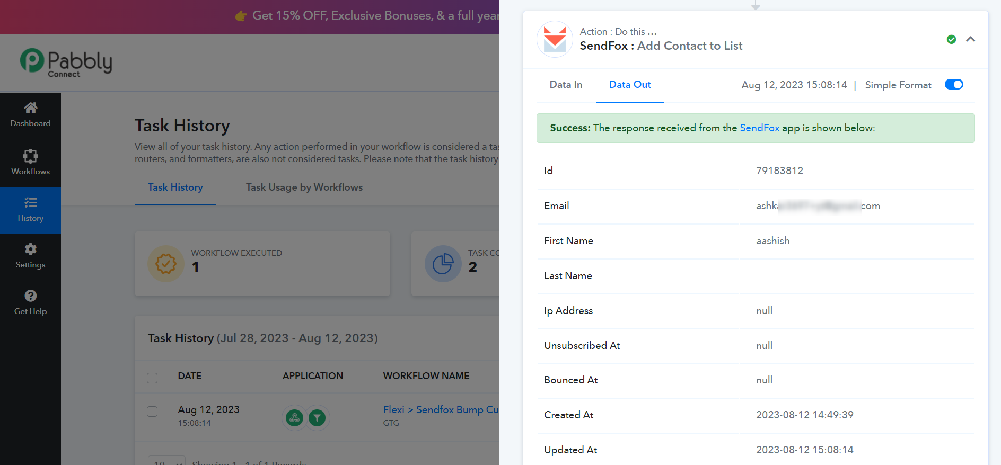Tick the checkbox for Aug 12, 2023 row

[x=152, y=412]
